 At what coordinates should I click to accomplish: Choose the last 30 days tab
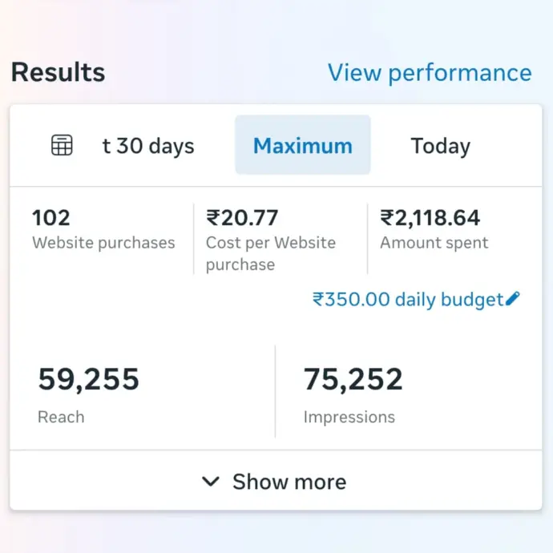(148, 146)
